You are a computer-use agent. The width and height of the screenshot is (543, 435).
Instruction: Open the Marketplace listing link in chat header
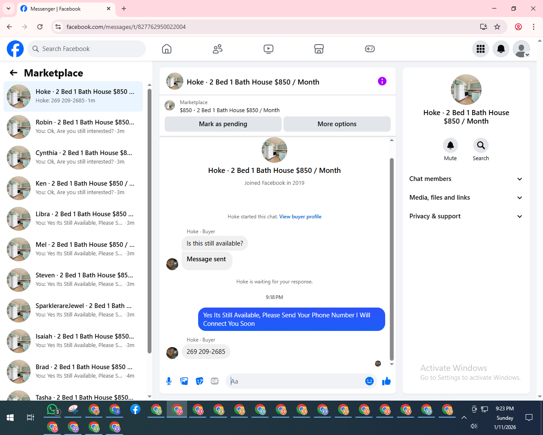tap(230, 106)
